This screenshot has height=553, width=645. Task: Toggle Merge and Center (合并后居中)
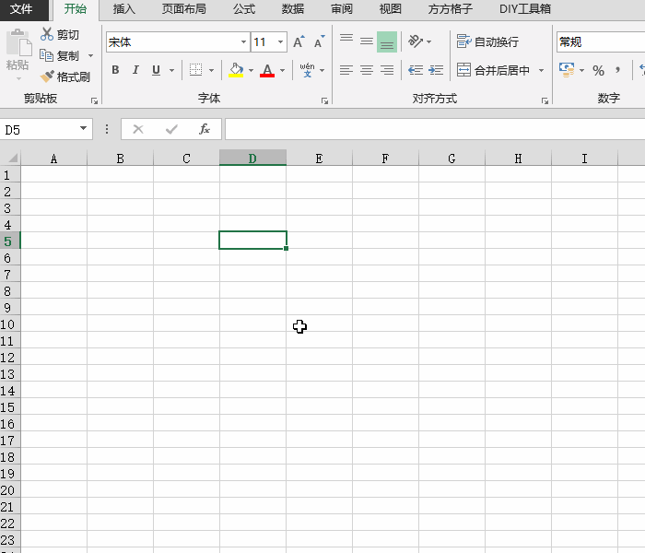click(493, 70)
